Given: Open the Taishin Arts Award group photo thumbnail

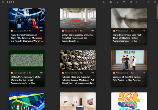Looking at the screenshot, I should [129, 60].
